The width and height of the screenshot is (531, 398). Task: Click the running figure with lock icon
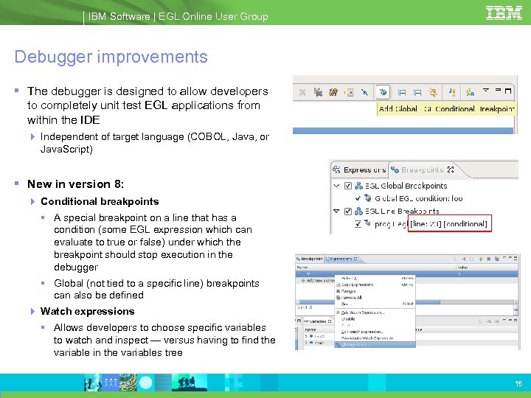point(470,92)
